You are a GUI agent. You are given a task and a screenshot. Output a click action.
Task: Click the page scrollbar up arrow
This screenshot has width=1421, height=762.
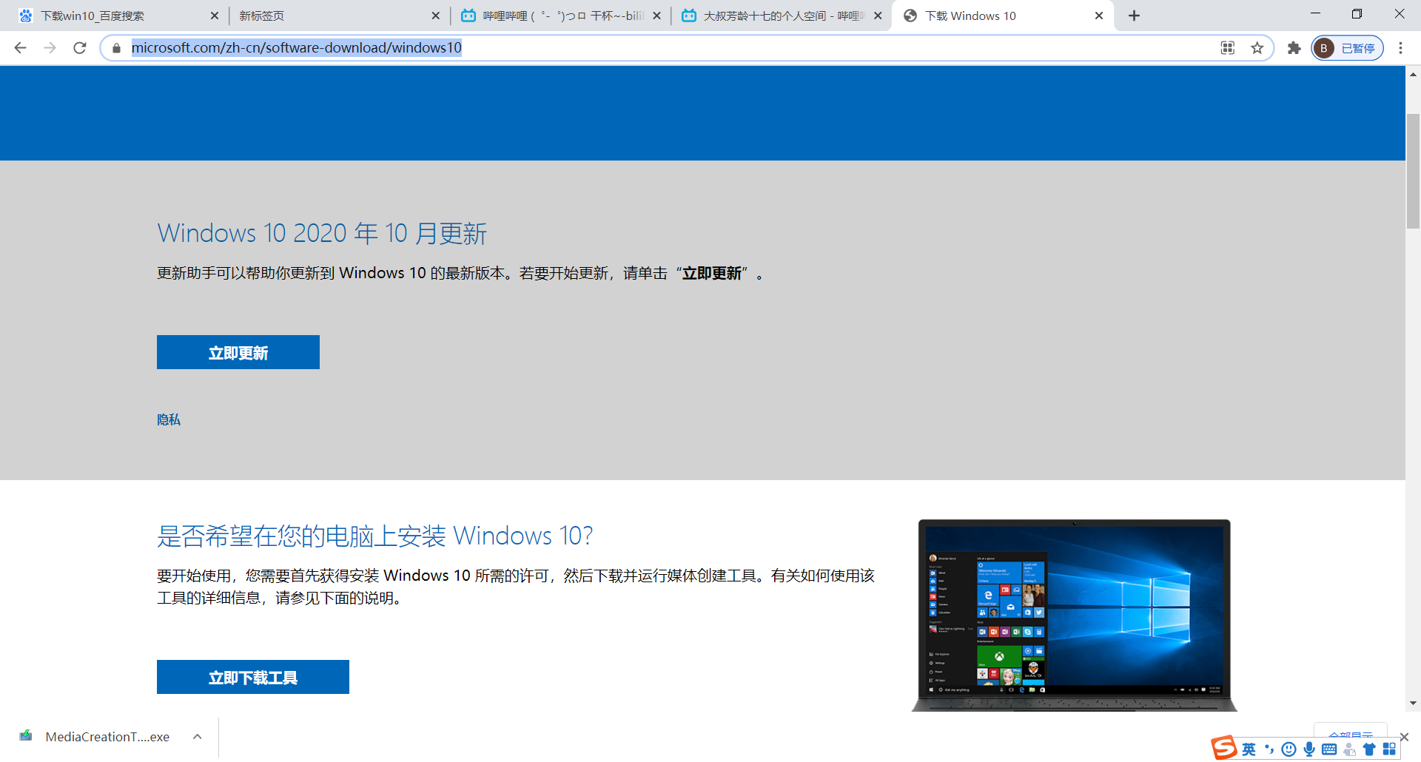tap(1414, 74)
